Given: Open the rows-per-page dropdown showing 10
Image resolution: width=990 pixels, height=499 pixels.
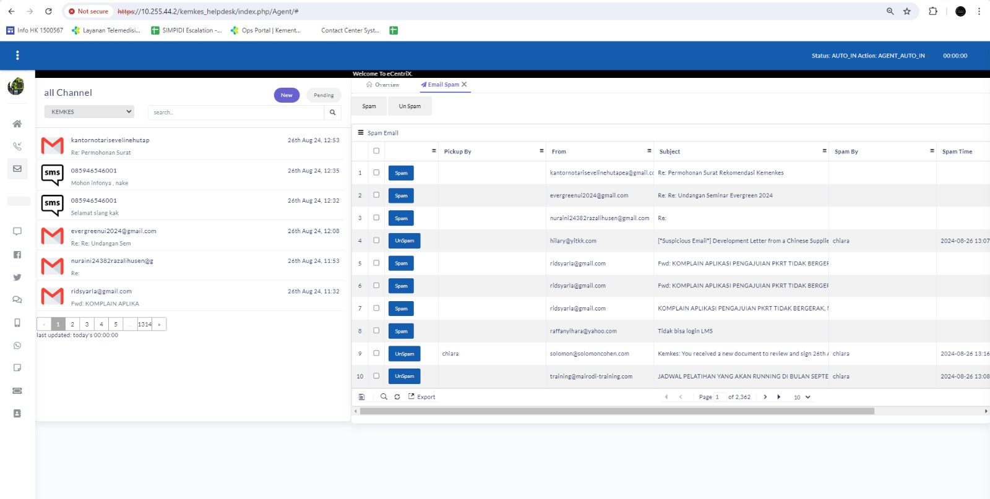Looking at the screenshot, I should (802, 397).
